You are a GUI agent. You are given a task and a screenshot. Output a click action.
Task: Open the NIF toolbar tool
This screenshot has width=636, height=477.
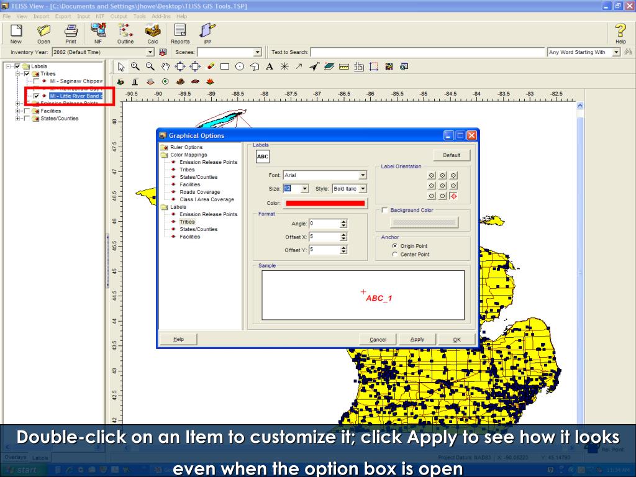[x=98, y=34]
